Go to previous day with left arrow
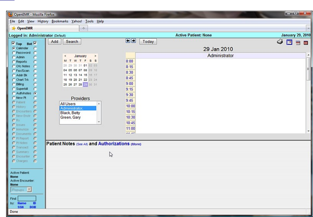 [x=128, y=41]
